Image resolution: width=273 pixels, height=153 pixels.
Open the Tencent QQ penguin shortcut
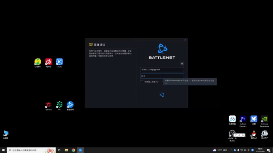click(254, 135)
